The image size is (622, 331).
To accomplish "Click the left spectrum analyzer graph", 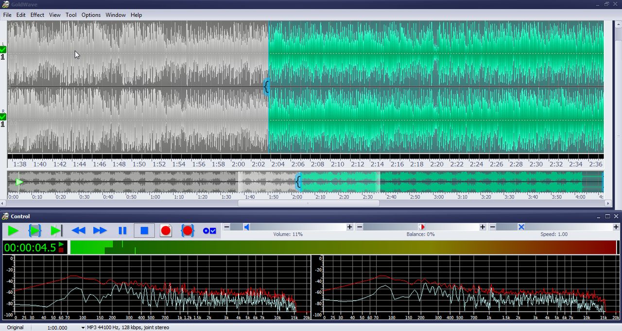I will (x=156, y=286).
